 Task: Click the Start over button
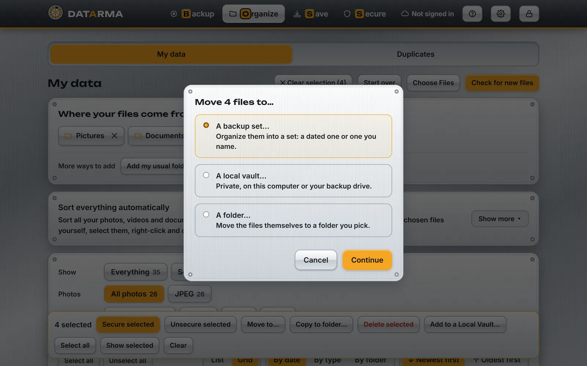[x=379, y=81]
